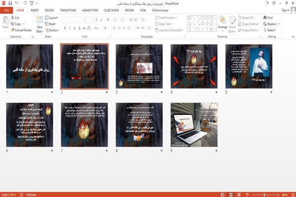Screen dimensions: 296x197
Task: Switch to TRANSITIONS tab
Action: coord(68,10)
